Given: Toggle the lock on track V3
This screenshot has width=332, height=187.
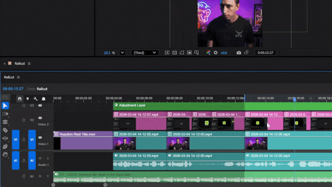Looking at the screenshot, I should coord(24,105).
